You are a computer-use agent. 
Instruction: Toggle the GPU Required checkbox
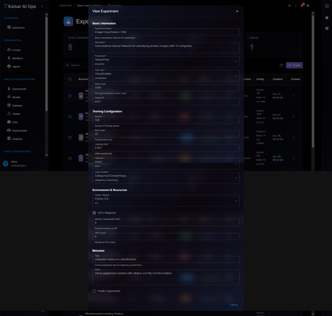(x=94, y=213)
